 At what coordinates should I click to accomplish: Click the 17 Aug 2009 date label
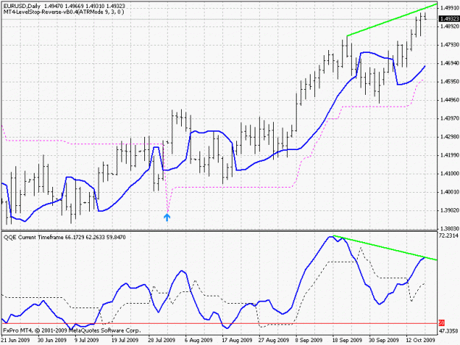pyautogui.click(x=237, y=340)
